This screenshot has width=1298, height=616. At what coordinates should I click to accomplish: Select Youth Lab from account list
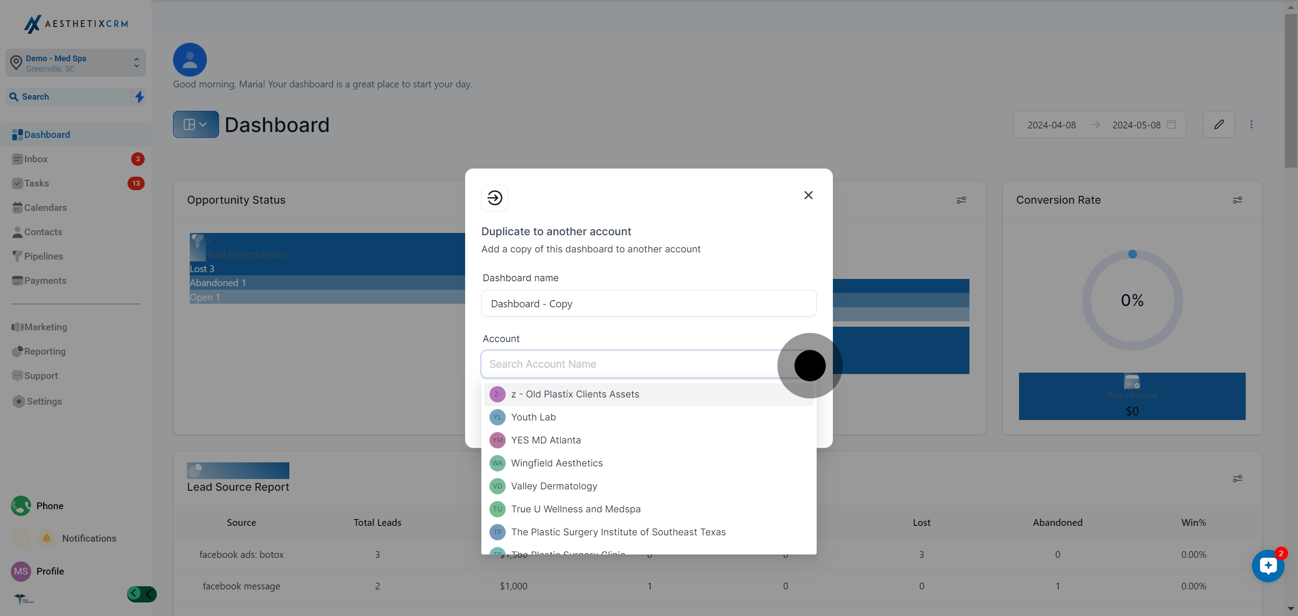[x=533, y=417]
